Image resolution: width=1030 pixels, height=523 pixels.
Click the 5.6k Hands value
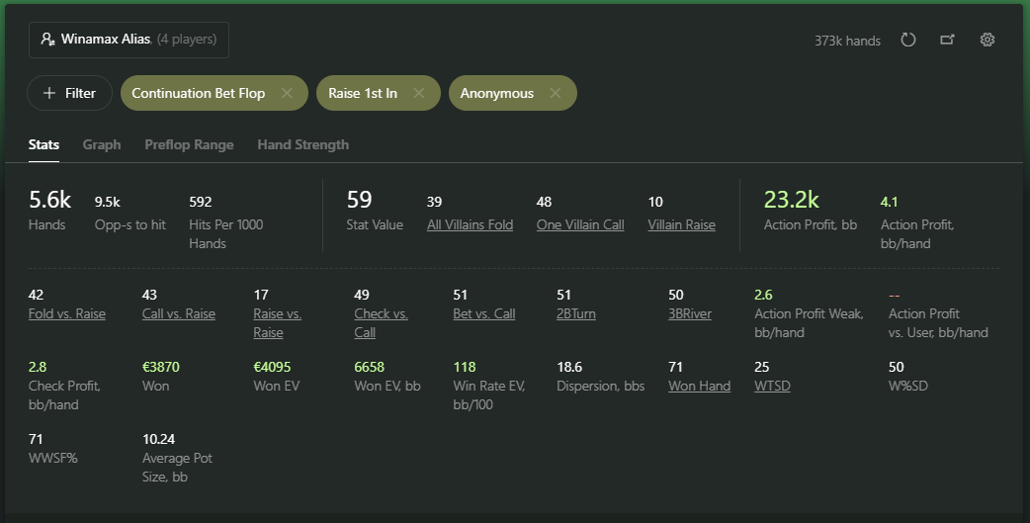[x=50, y=200]
